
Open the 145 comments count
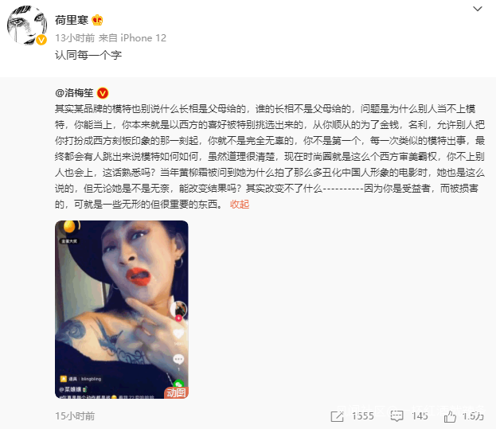(420, 416)
